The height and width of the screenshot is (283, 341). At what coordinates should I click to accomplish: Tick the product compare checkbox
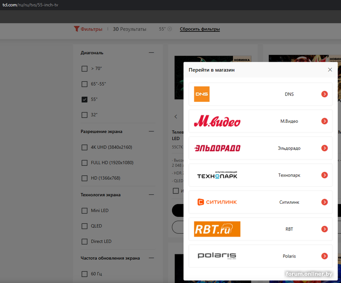176,191
